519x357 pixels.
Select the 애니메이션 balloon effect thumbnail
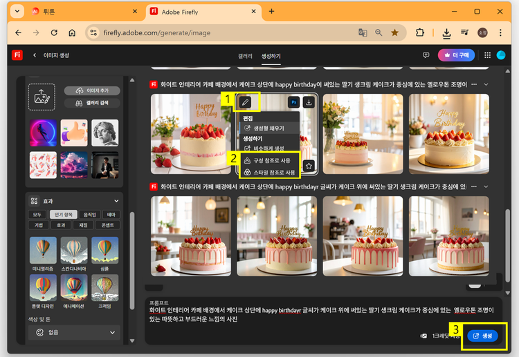click(x=74, y=288)
